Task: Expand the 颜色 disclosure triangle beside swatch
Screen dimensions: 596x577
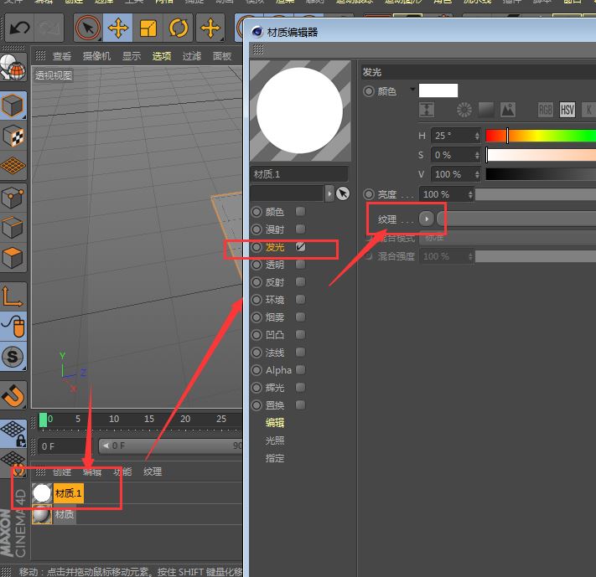Action: pyautogui.click(x=412, y=89)
